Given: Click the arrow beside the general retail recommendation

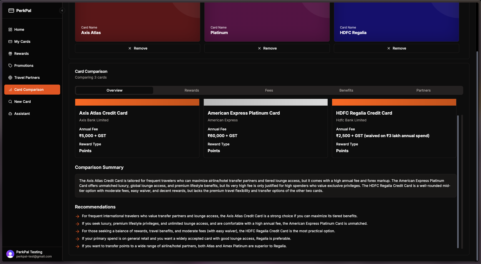Looking at the screenshot, I should point(77,239).
